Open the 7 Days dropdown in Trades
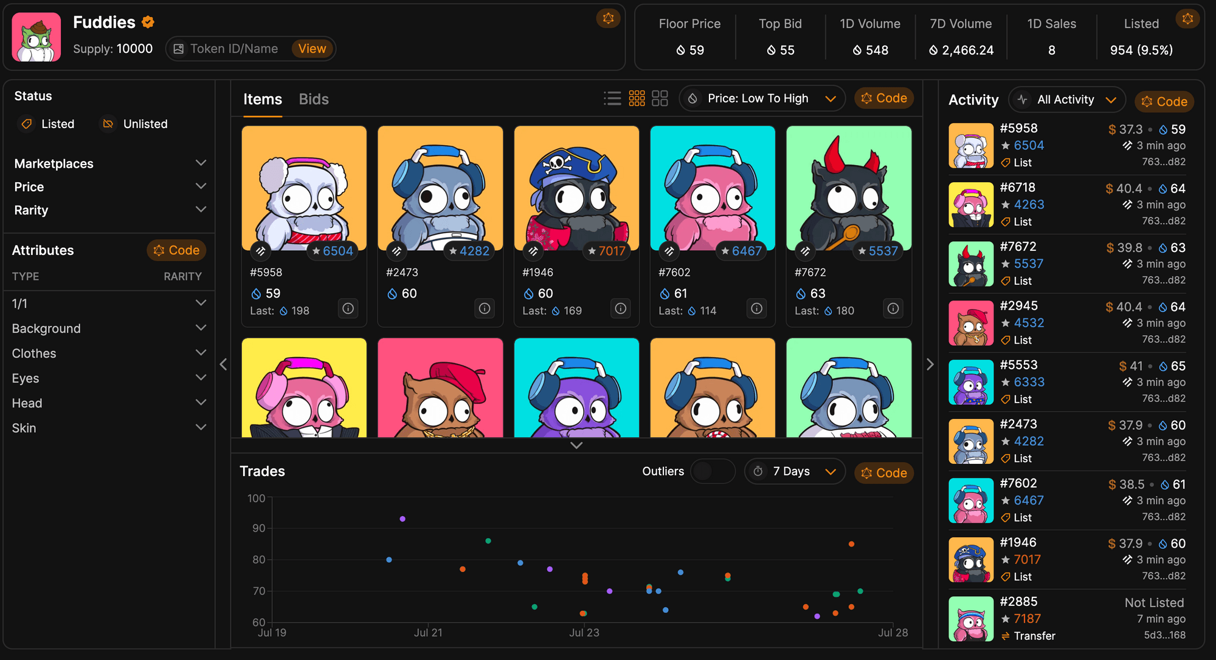 click(793, 471)
